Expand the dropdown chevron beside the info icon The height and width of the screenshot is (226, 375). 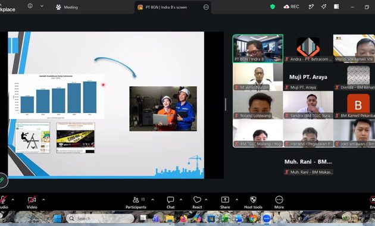tap(42, 6)
